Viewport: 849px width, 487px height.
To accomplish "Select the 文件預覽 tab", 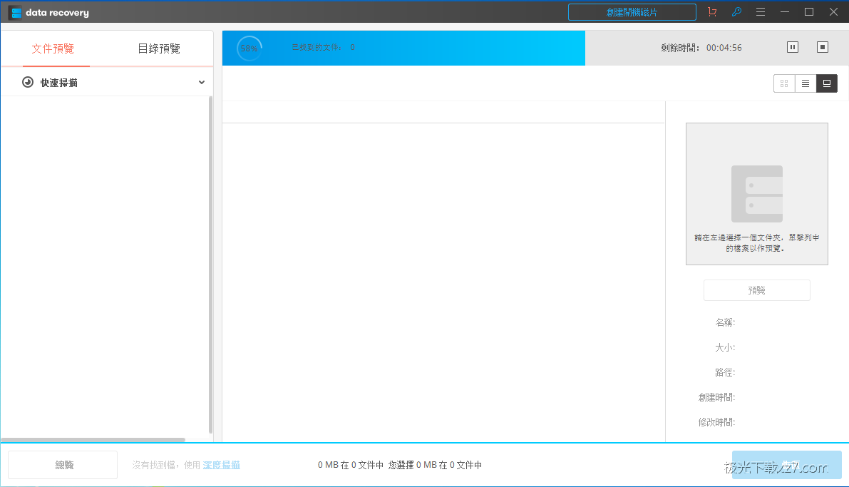I will [x=53, y=48].
